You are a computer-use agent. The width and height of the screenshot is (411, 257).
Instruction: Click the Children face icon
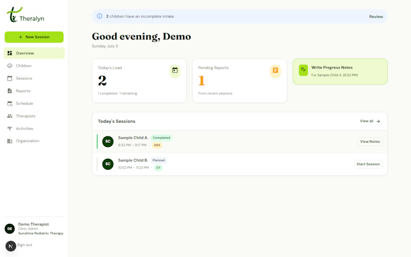tap(10, 66)
